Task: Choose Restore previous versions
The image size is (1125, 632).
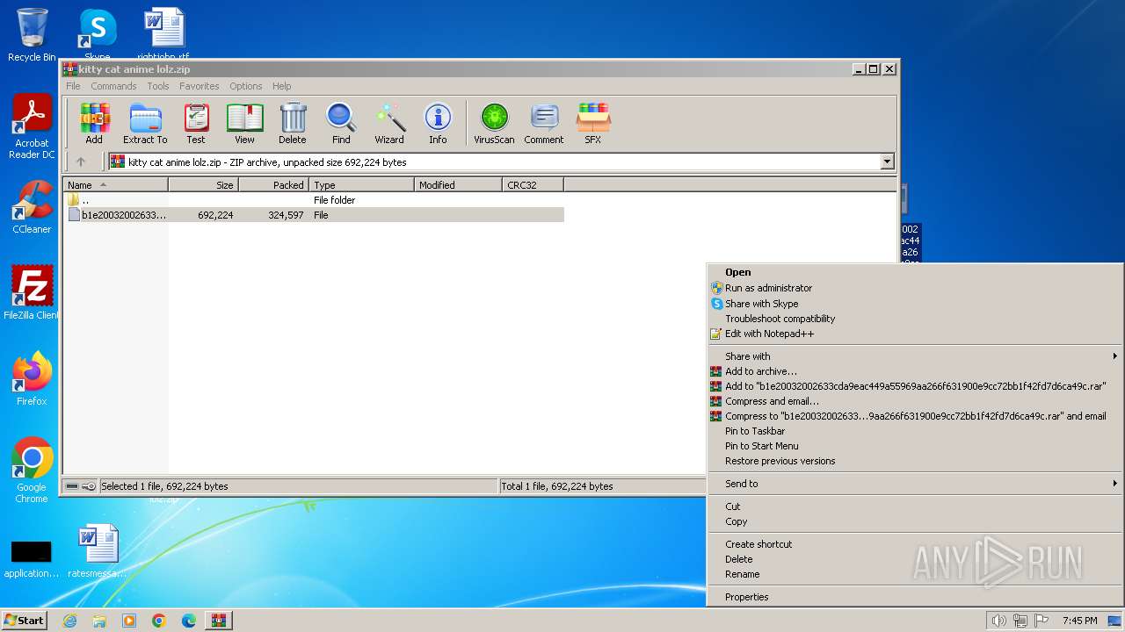Action: 914,461
